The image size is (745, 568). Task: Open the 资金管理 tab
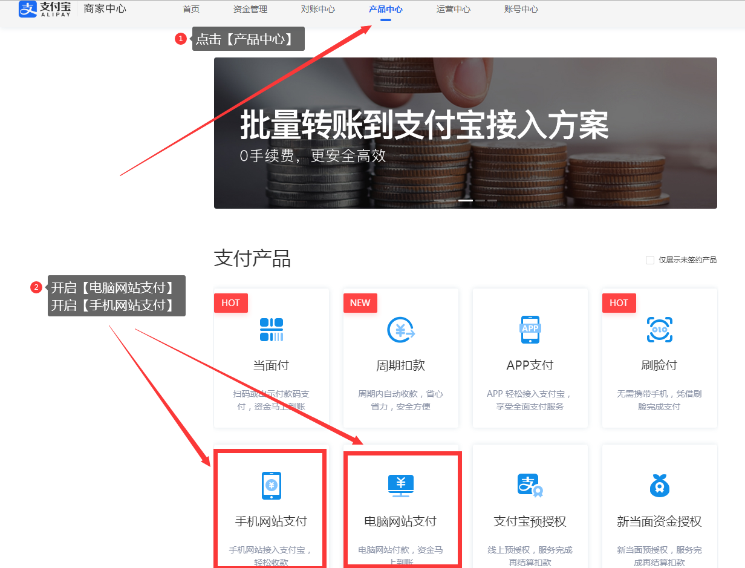pyautogui.click(x=250, y=9)
